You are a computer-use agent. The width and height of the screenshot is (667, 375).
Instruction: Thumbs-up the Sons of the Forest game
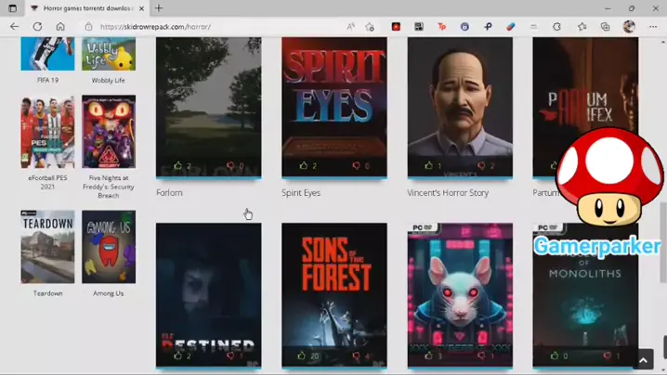click(302, 356)
